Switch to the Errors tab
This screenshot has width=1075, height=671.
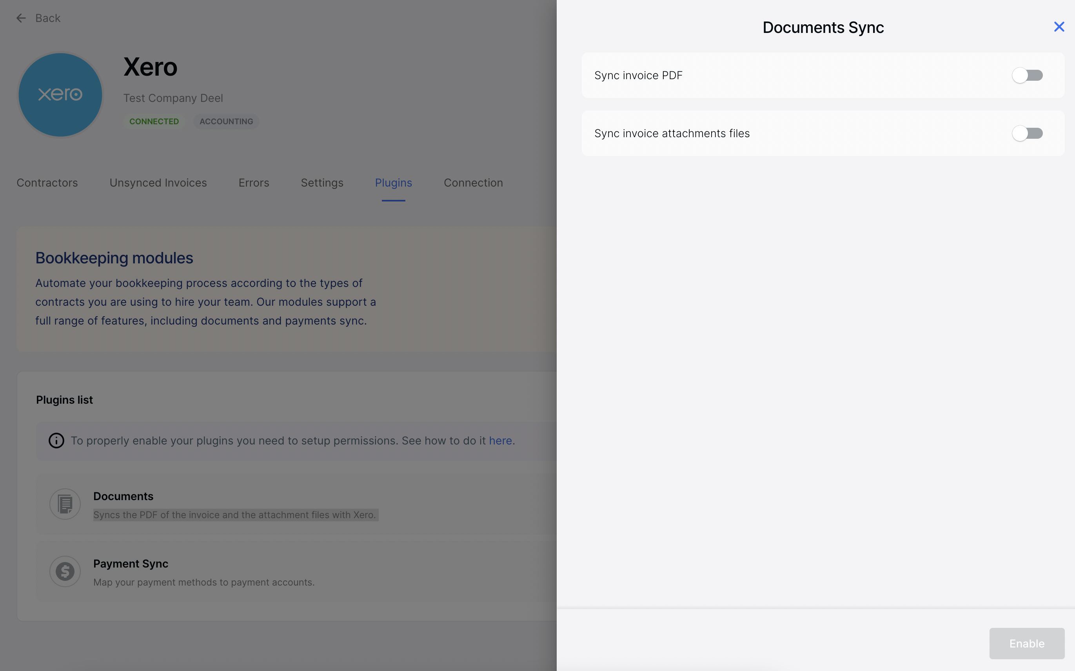254,183
